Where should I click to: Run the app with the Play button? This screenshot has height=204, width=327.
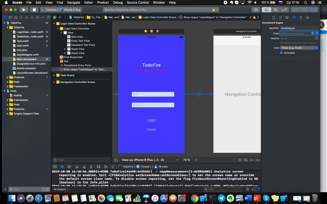[24, 10]
